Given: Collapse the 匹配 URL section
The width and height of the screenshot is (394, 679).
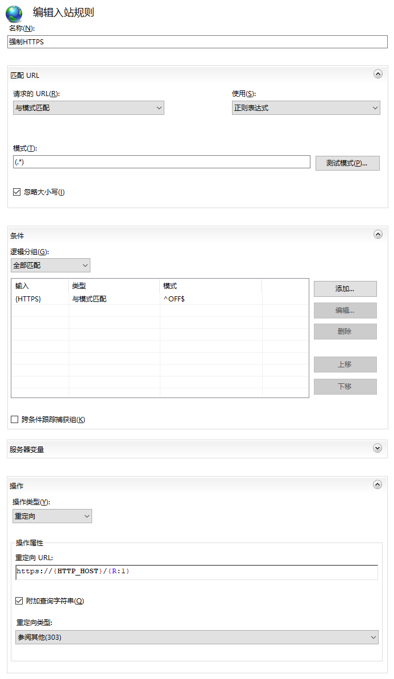Looking at the screenshot, I should tap(378, 74).
